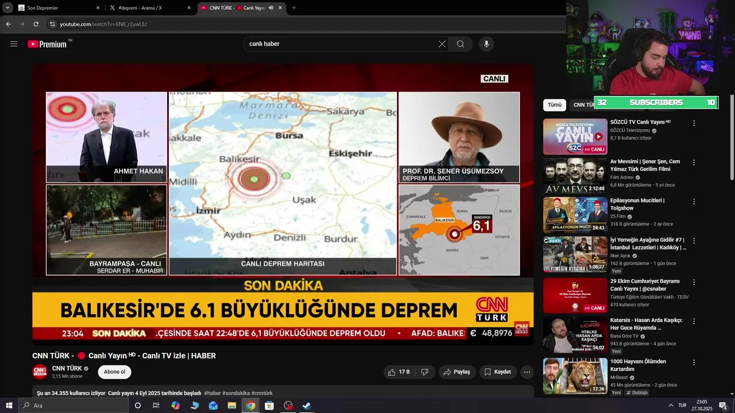Mute the CNN TÜRK tab audio
This screenshot has width=735, height=413.
[x=271, y=8]
